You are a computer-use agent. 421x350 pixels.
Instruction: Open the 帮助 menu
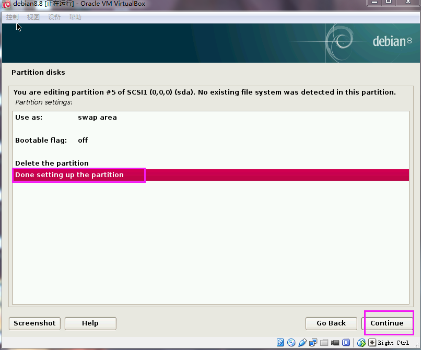point(75,17)
